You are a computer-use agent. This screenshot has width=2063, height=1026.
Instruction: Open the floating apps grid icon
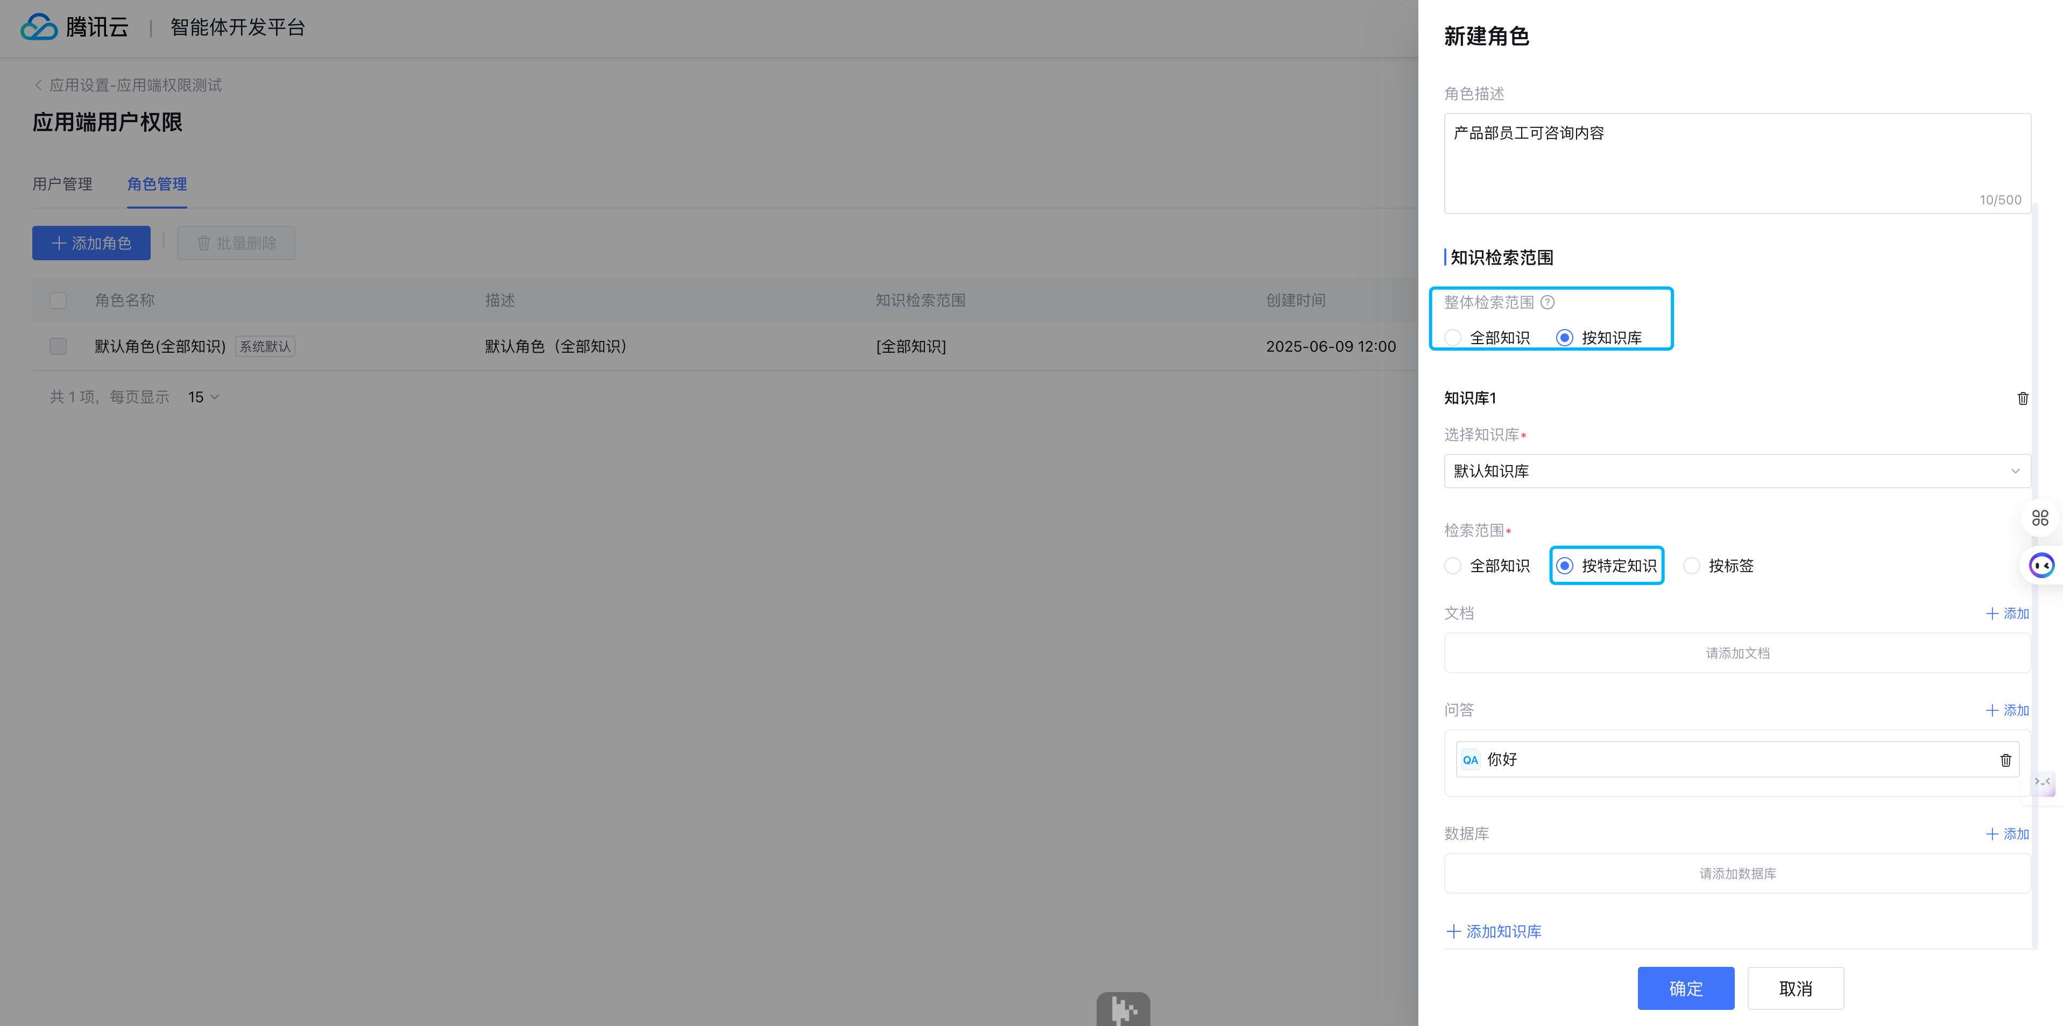(x=2040, y=518)
